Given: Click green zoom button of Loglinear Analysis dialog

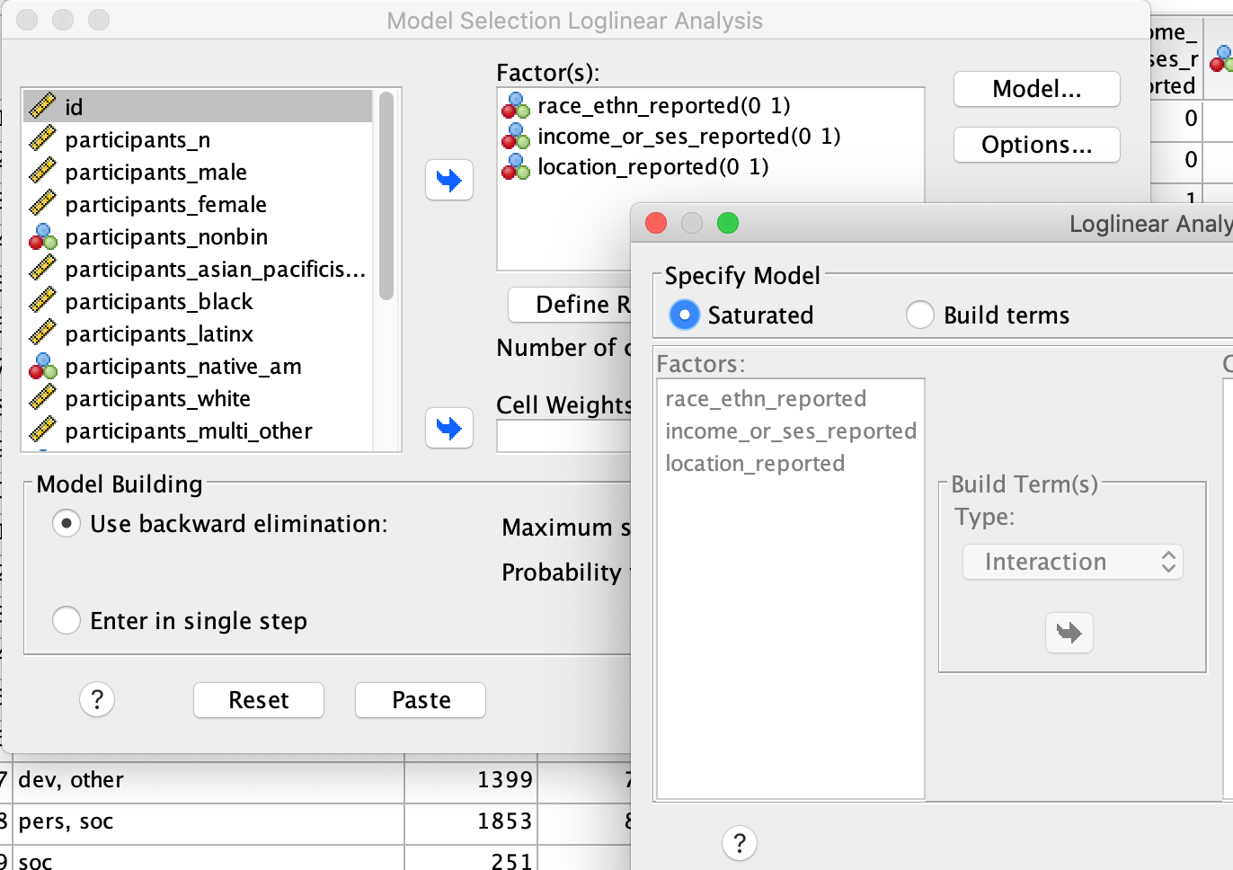Looking at the screenshot, I should (728, 223).
